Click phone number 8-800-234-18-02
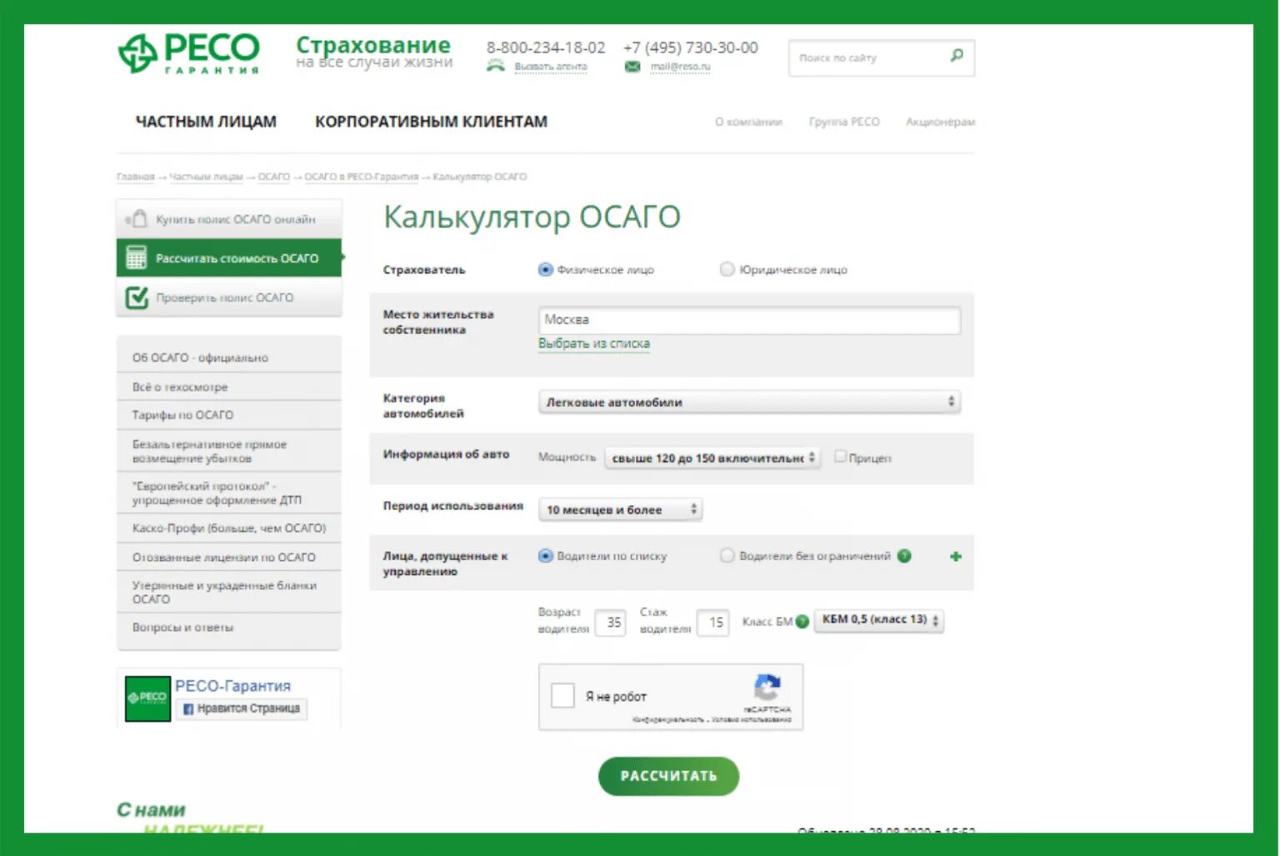 546,48
